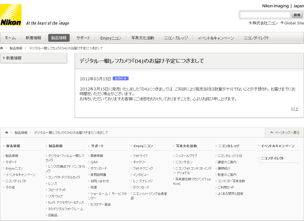Open the Q&A footer link
The height and width of the screenshot is (221, 304).
94,162
